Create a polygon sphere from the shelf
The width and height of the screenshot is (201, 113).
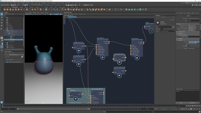[5, 9]
